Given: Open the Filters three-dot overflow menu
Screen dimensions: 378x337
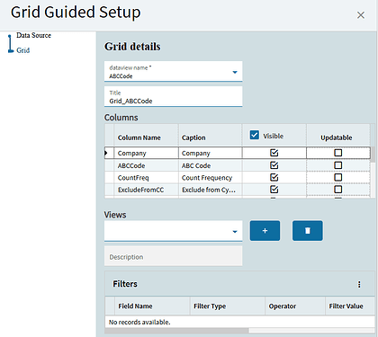Looking at the screenshot, I should pyautogui.click(x=359, y=284).
